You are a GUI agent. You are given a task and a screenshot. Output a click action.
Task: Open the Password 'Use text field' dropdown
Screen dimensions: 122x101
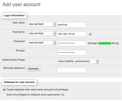tap(41, 43)
